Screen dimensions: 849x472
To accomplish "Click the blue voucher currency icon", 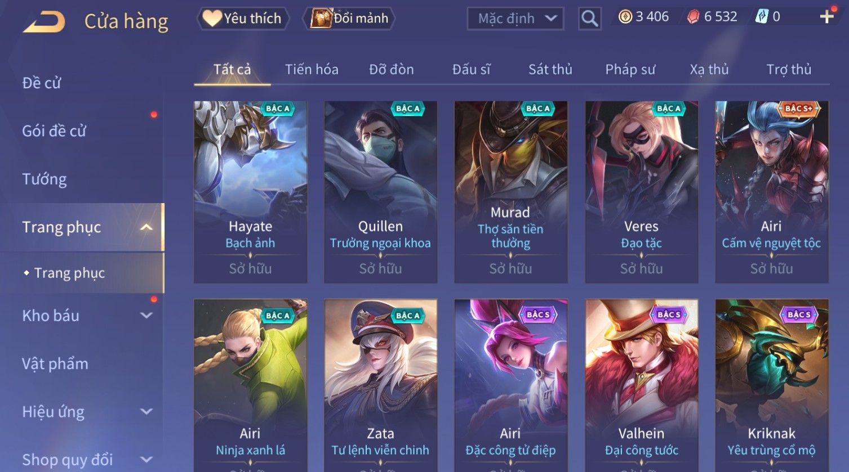I will 761,17.
